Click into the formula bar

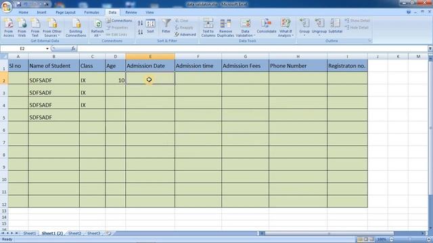tap(252, 49)
